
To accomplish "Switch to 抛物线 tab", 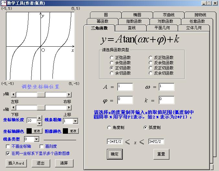I will (200, 15).
